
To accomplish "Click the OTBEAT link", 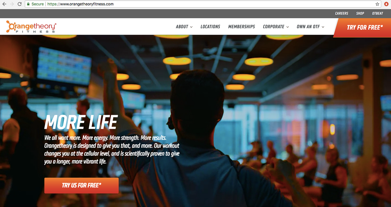I will [x=378, y=13].
